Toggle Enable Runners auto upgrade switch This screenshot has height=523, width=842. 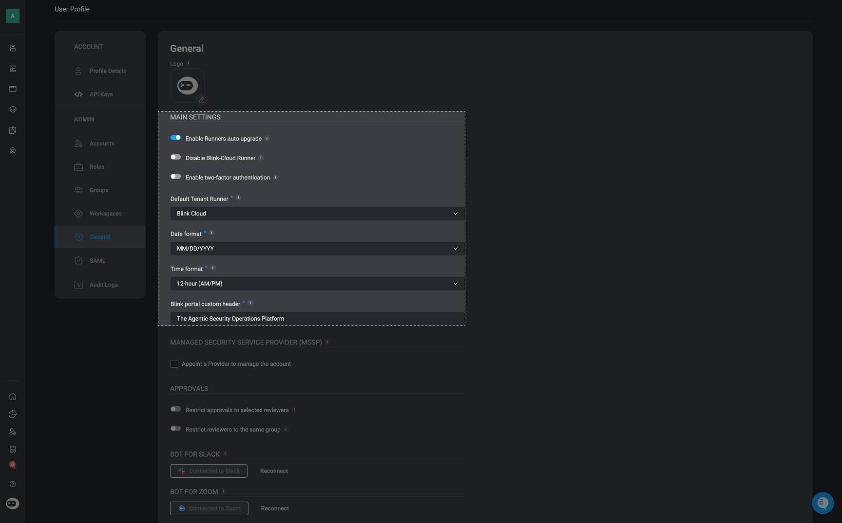point(175,138)
